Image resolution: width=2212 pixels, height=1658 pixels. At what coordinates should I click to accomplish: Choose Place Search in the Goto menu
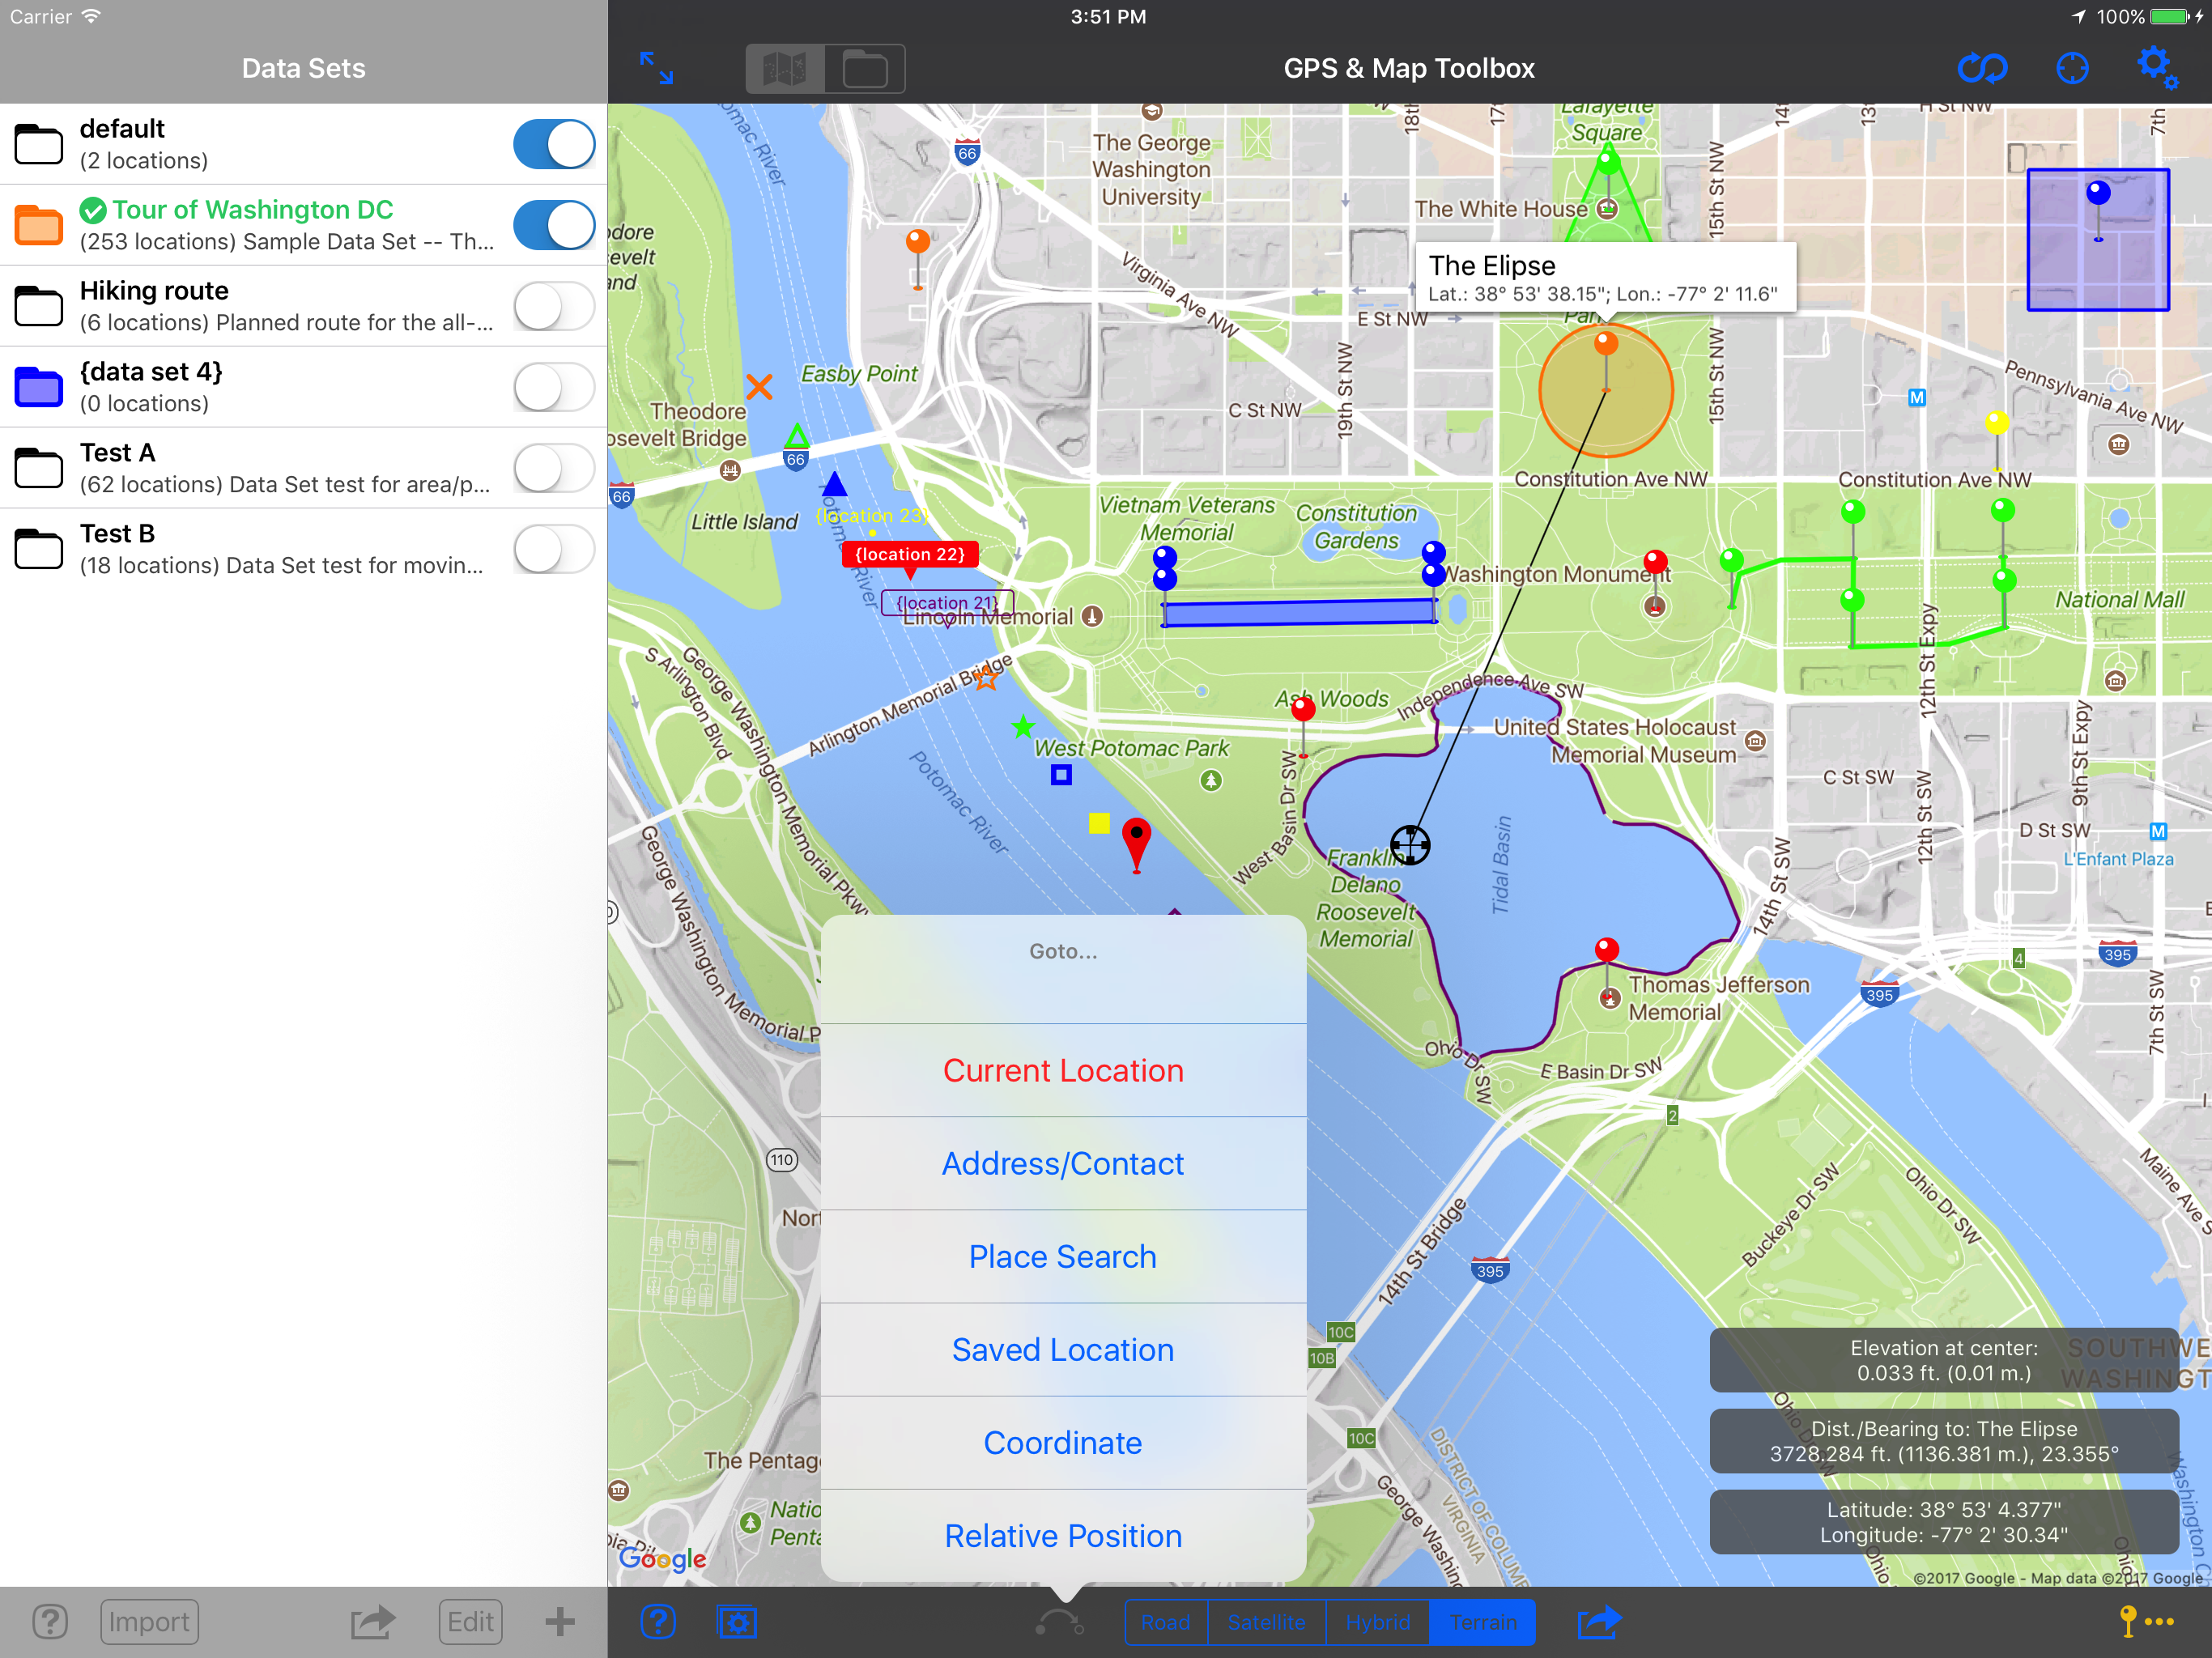[1063, 1256]
